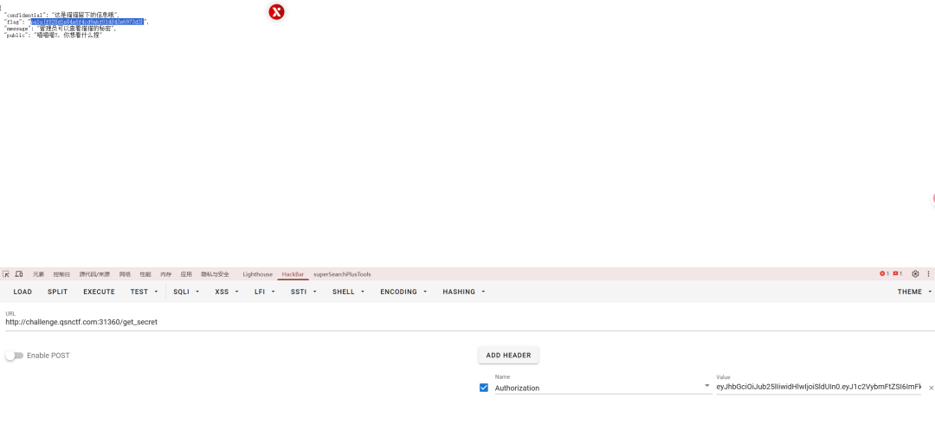Open DevTools settings gear icon
Viewport: 935px width, 430px height.
[915, 274]
